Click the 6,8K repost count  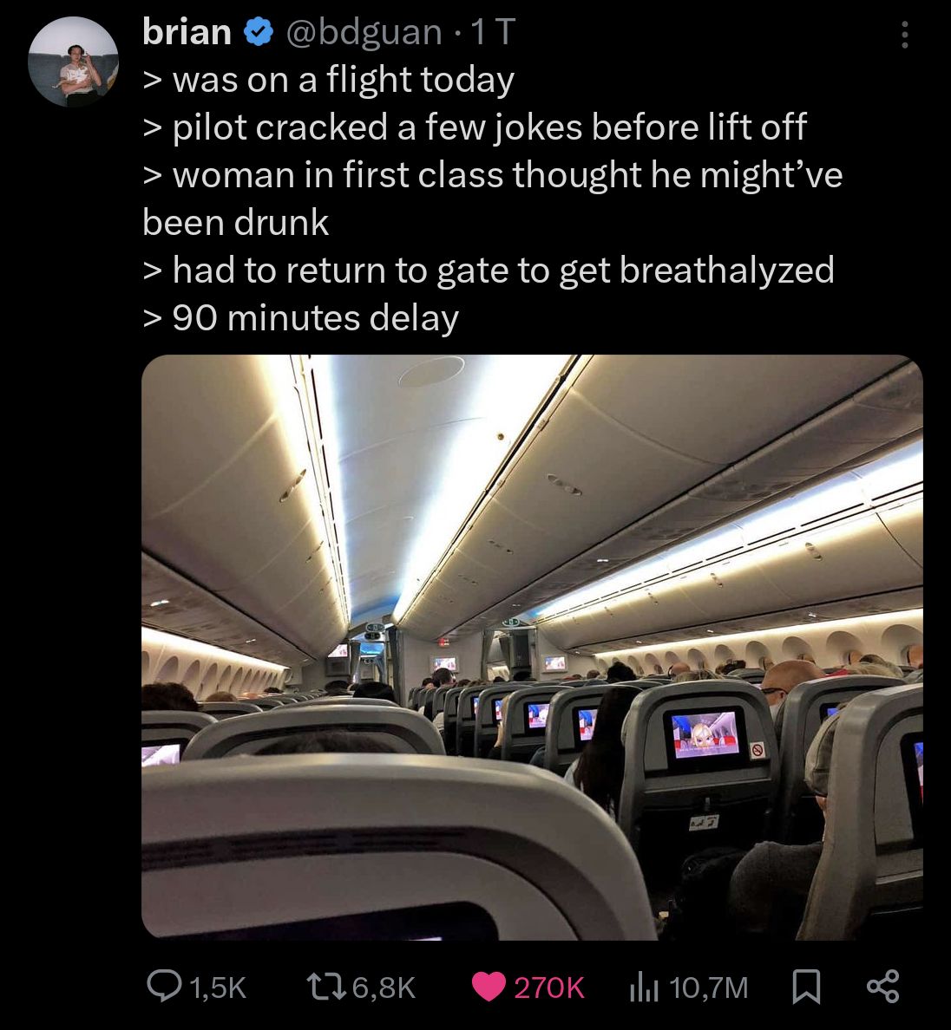coord(384,988)
